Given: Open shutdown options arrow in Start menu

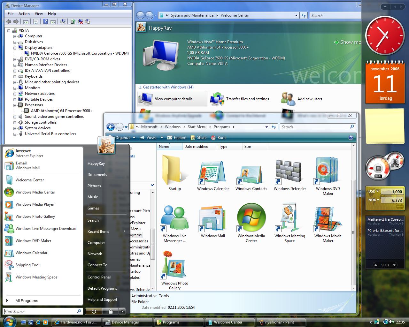Looking at the screenshot, I should tap(122, 311).
